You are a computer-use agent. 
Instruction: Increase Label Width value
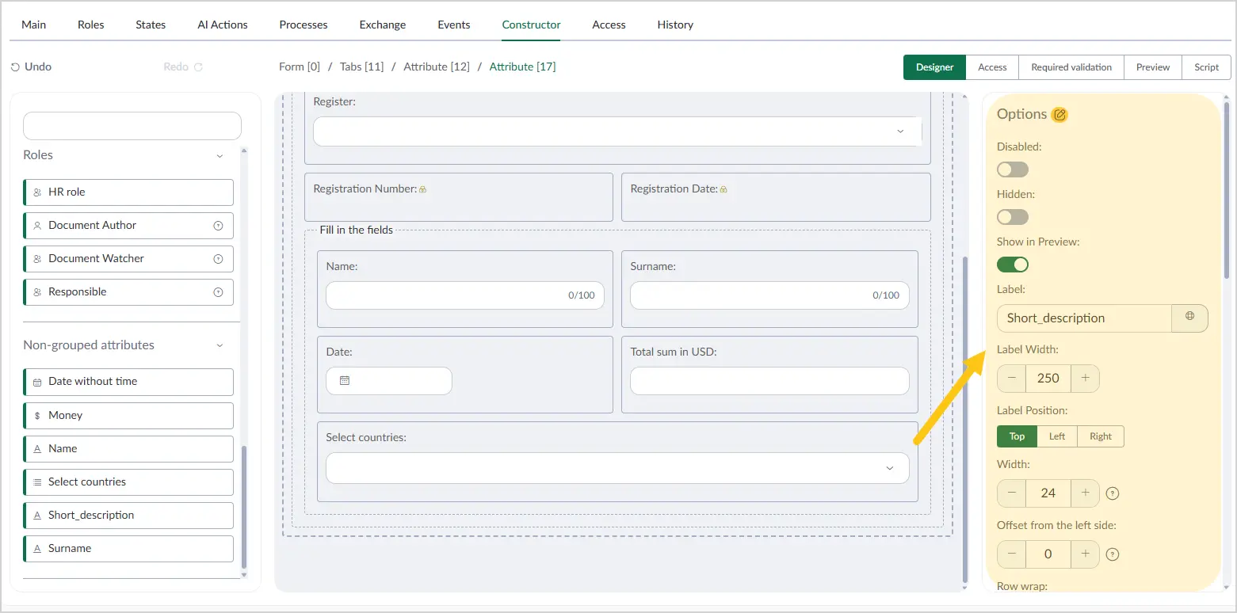[x=1085, y=379]
